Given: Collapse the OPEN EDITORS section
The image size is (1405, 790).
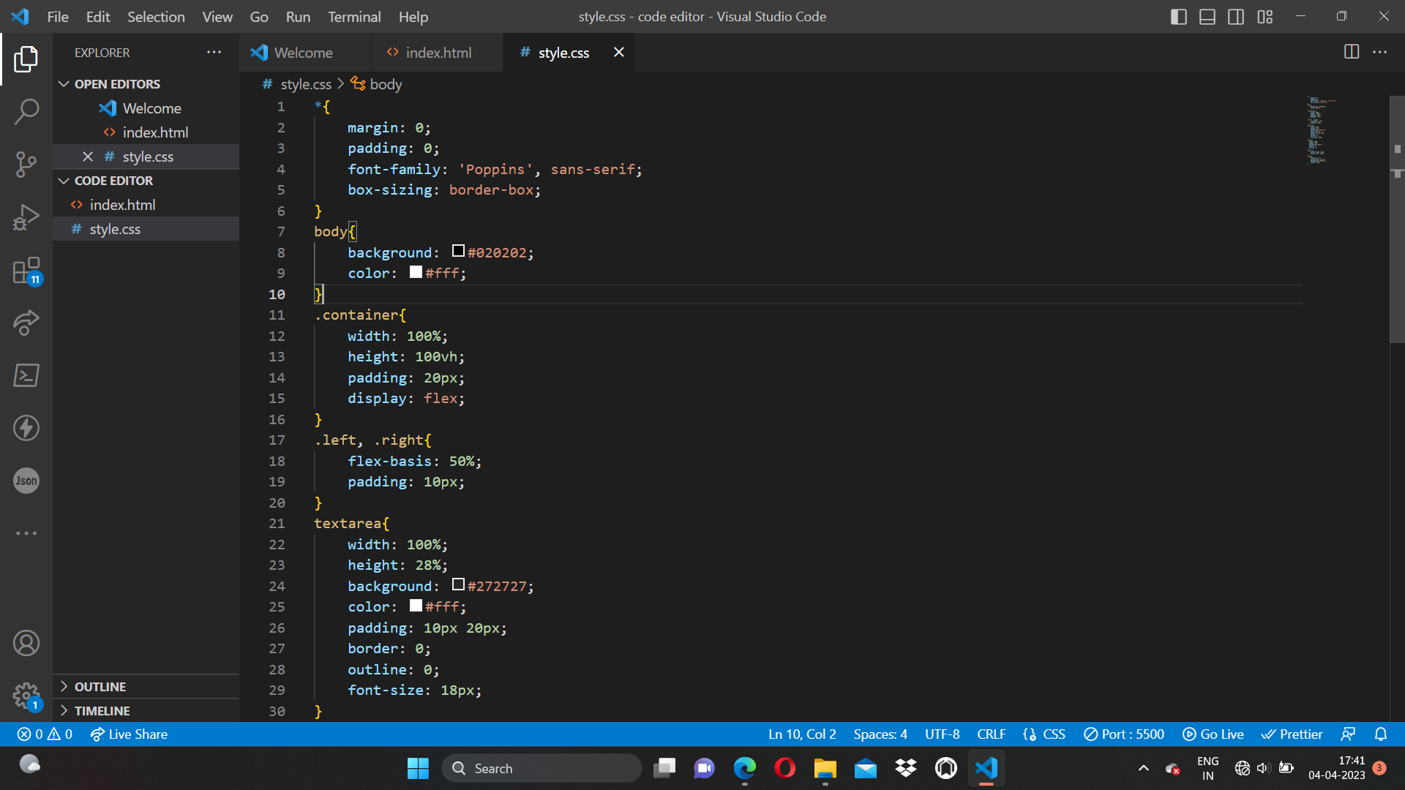Looking at the screenshot, I should point(117,84).
